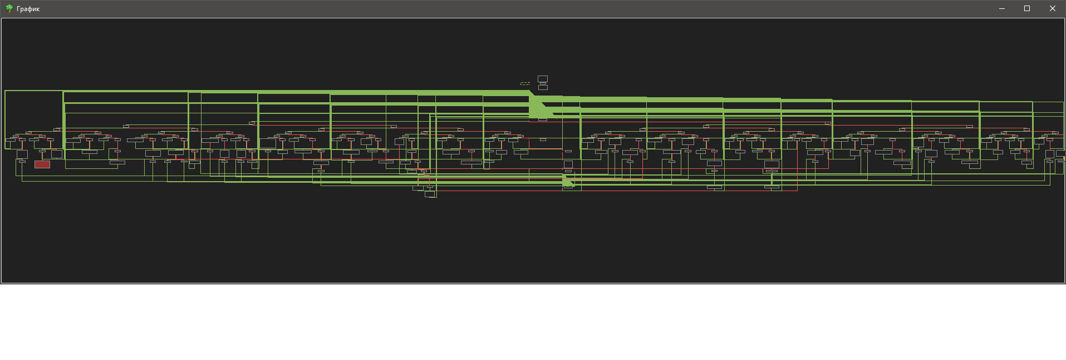Maximize the График window
1066x360 pixels.
pos(1027,8)
